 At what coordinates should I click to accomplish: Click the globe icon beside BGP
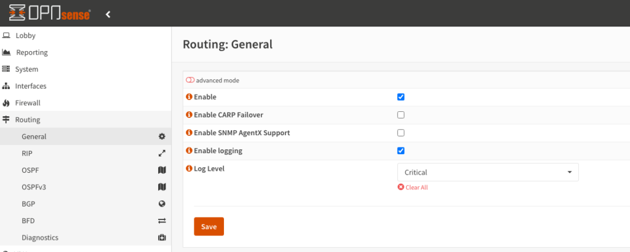[162, 203]
